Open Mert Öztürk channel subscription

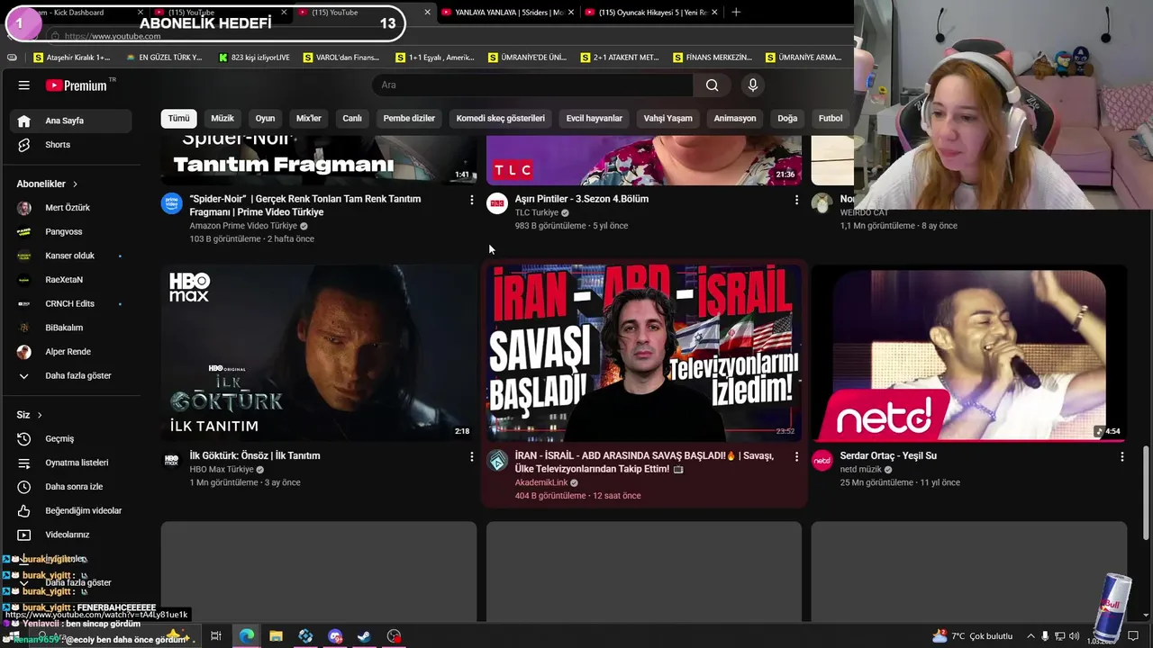click(68, 208)
